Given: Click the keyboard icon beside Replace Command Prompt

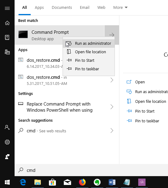Looking at the screenshot, I should pyautogui.click(x=21, y=103).
